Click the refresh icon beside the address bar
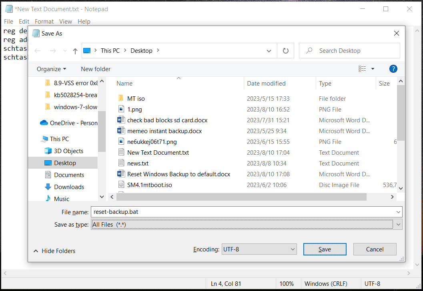The height and width of the screenshot is (291, 423). (285, 50)
